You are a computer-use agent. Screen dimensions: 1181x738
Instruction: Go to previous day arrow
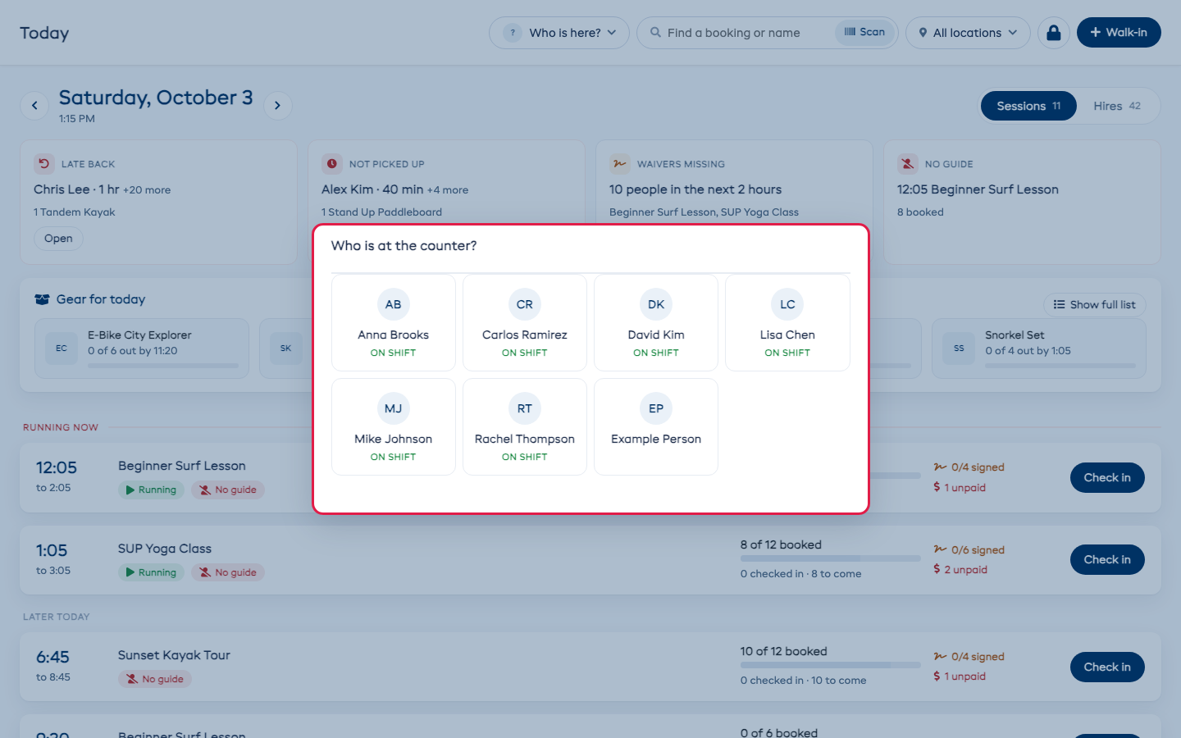[x=34, y=105]
